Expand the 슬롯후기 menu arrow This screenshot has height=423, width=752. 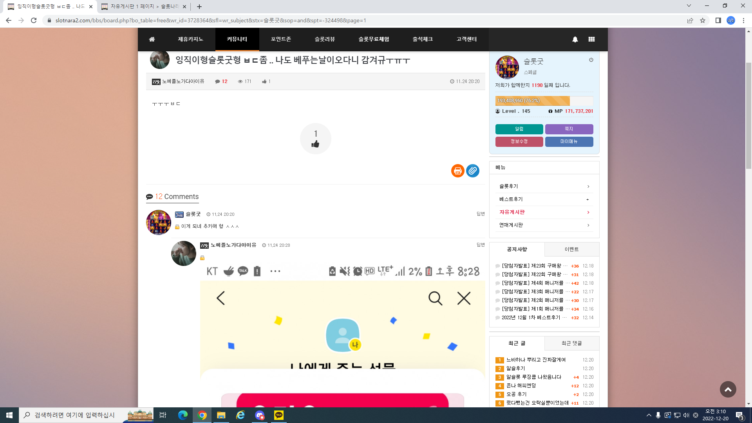click(x=588, y=186)
